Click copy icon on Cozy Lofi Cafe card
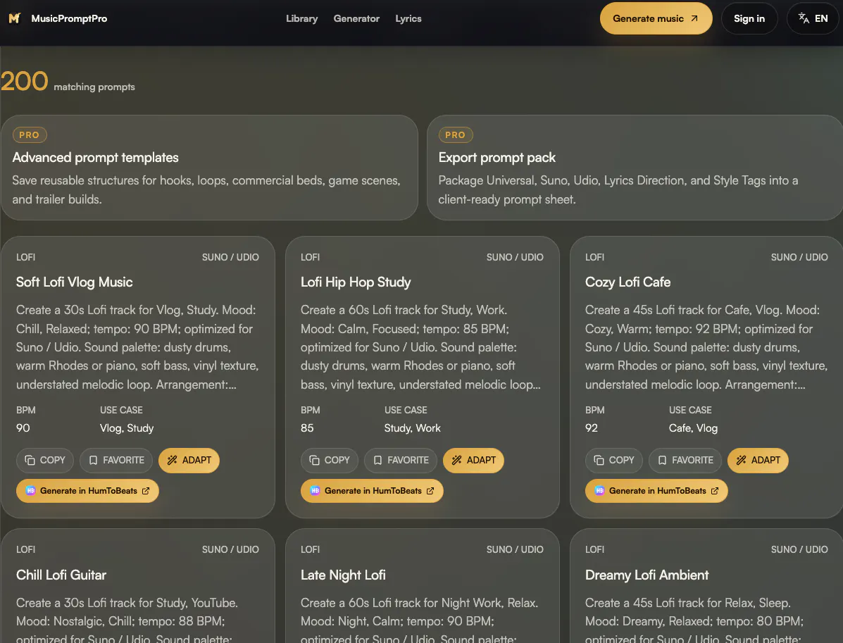This screenshot has width=843, height=643. (x=599, y=460)
